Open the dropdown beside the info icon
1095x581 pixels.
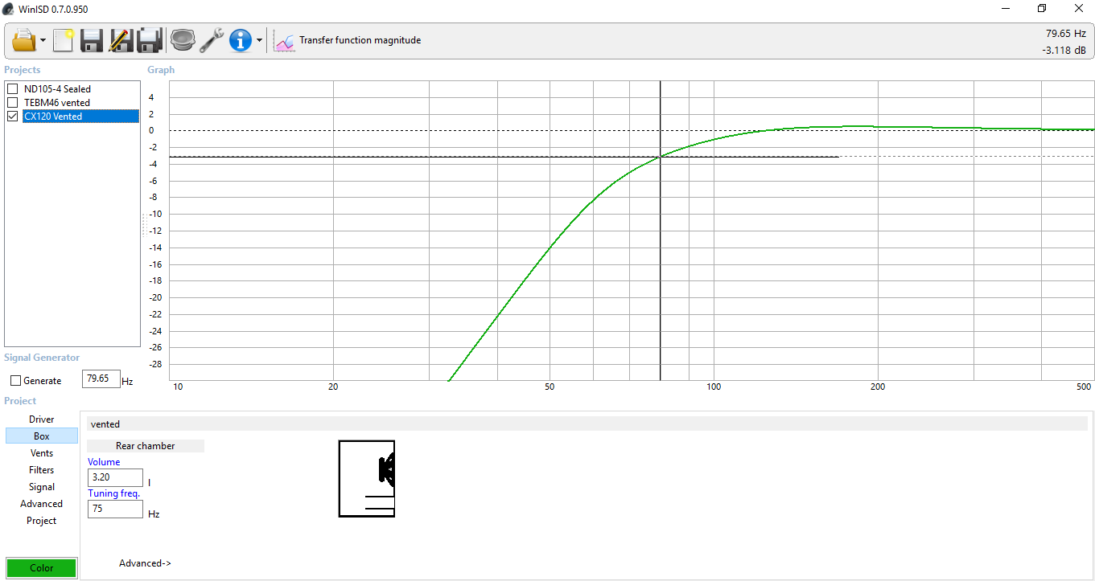[259, 39]
